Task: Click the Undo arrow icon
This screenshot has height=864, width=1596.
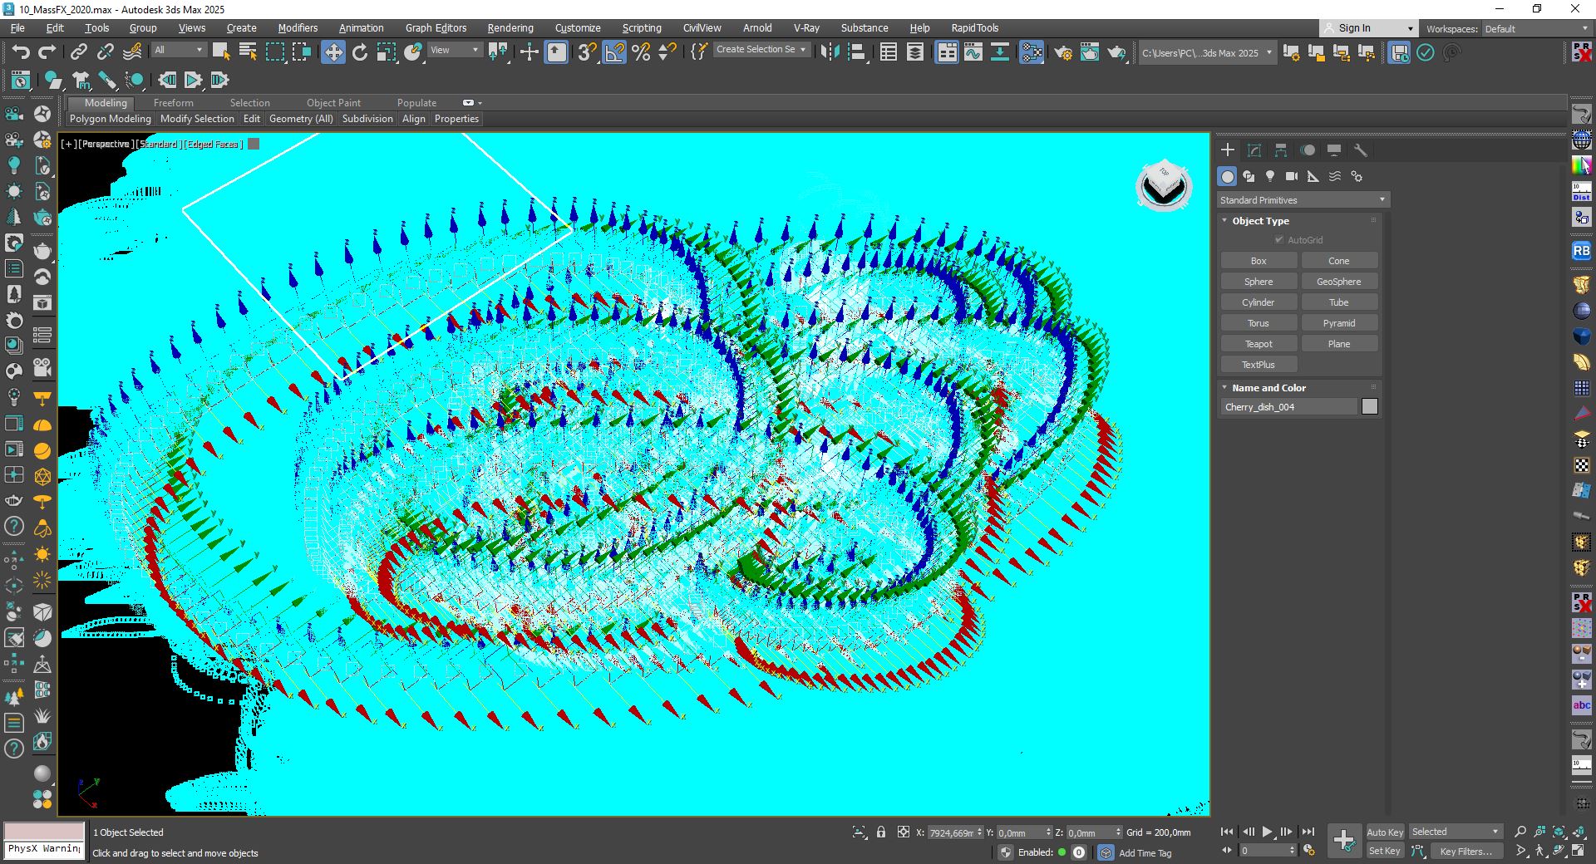Action: (x=21, y=52)
